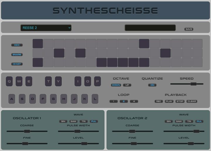Trigger the Hi-Hat drum label button
The width and height of the screenshot is (211, 151).
[17, 64]
